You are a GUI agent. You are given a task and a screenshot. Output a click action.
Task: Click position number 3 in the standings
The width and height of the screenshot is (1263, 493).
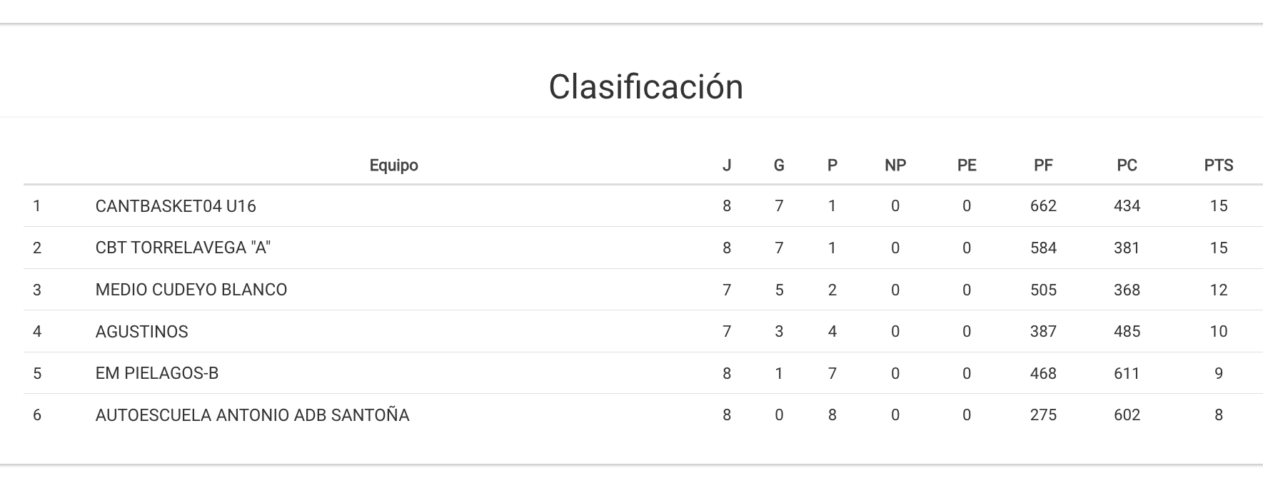[37, 290]
